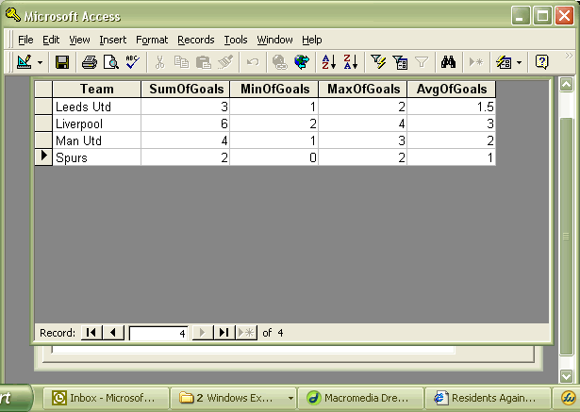580x412 pixels.
Task: Click the Find binoculars icon
Action: (448, 62)
